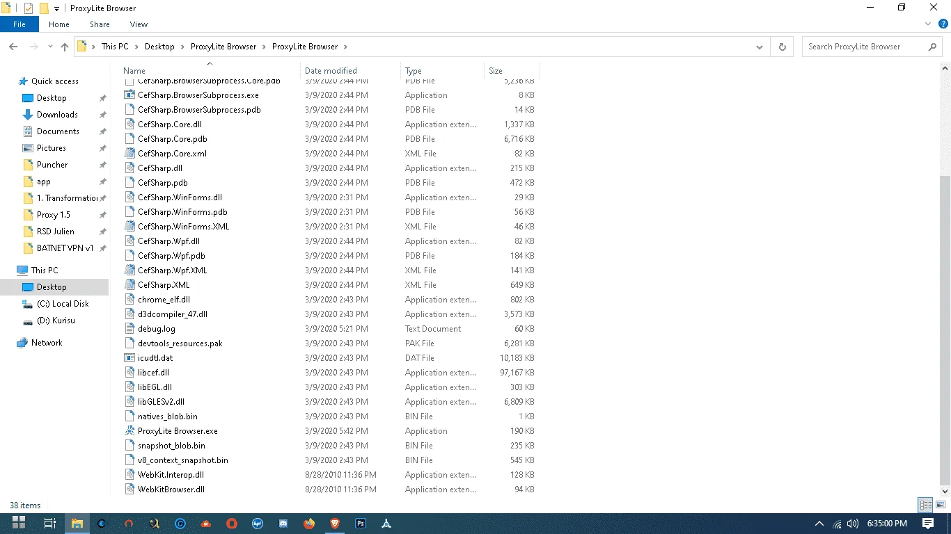Open Customize Quick Access Toolbar dropdown
The width and height of the screenshot is (951, 534).
click(x=57, y=9)
